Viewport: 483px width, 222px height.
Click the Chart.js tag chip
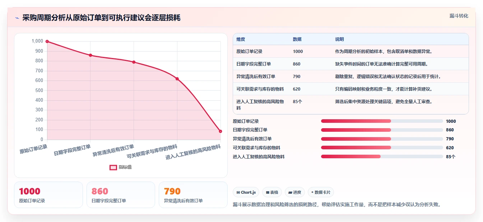246,192
